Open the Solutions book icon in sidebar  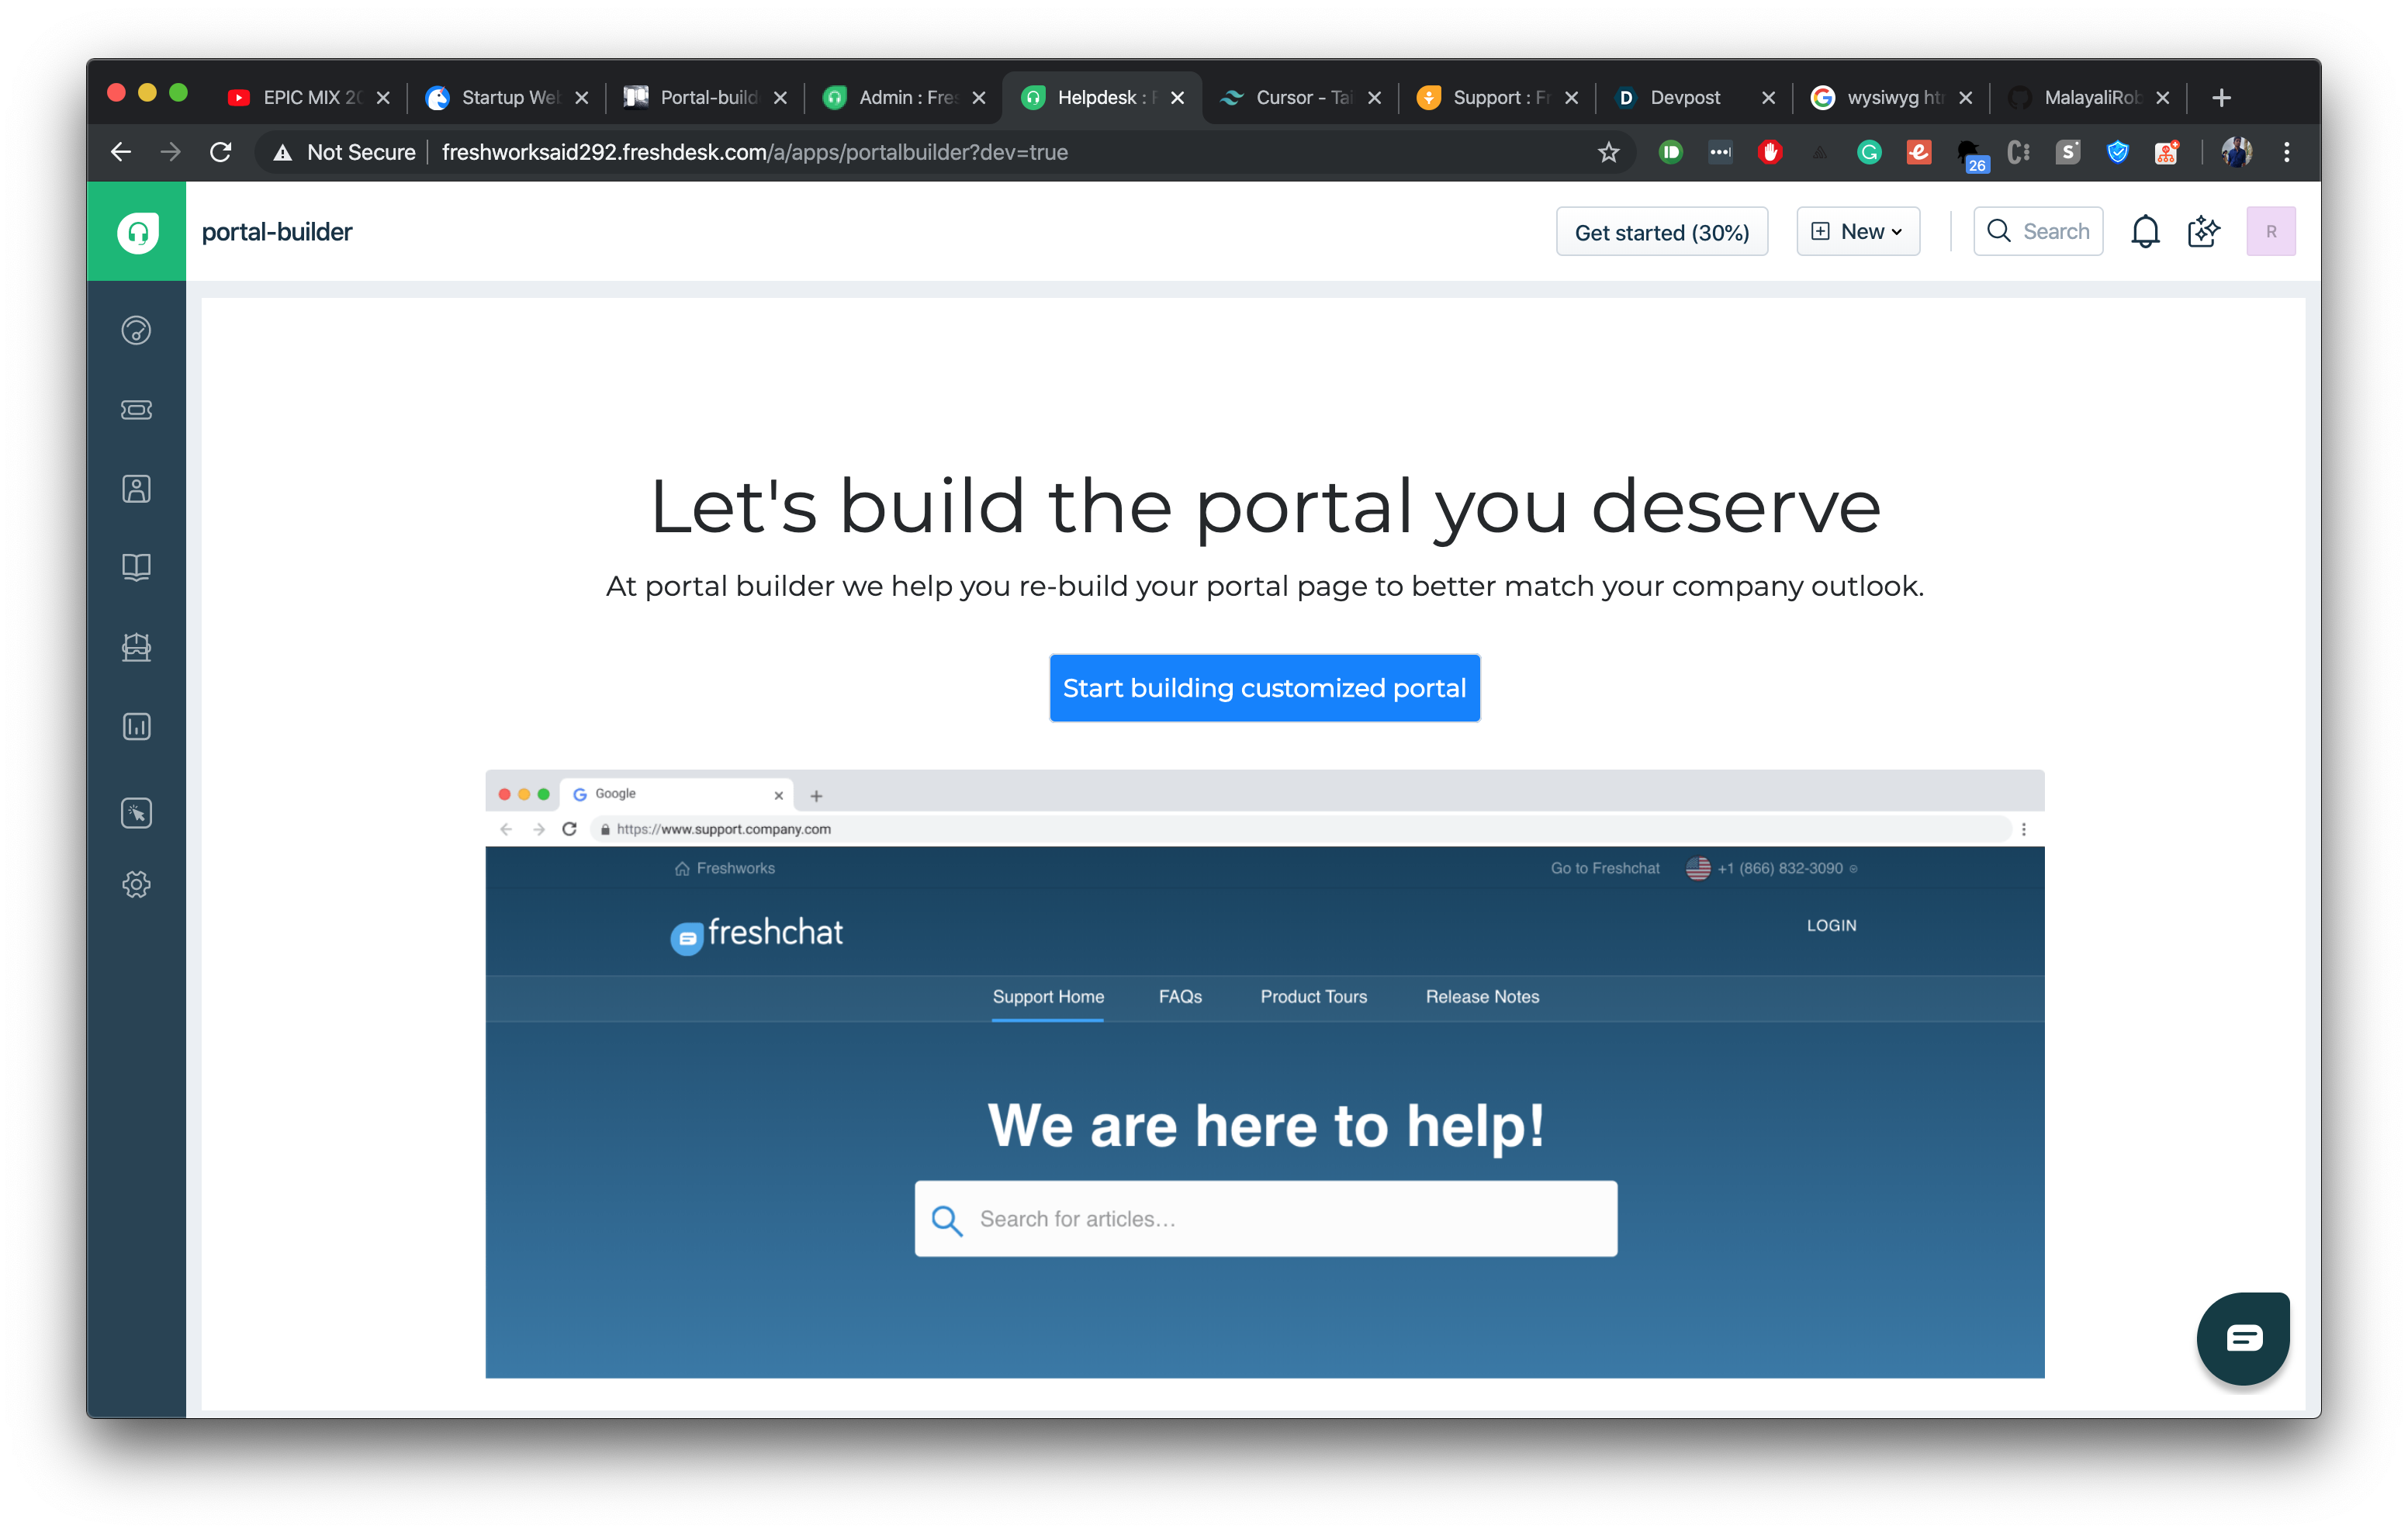(136, 567)
